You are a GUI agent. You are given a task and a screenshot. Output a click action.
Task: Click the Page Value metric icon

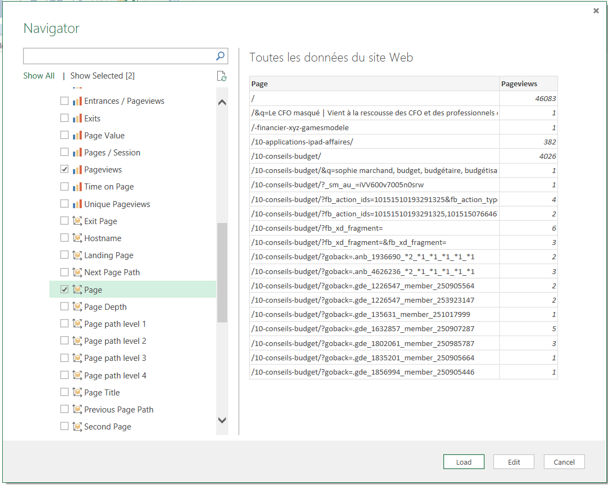point(77,135)
